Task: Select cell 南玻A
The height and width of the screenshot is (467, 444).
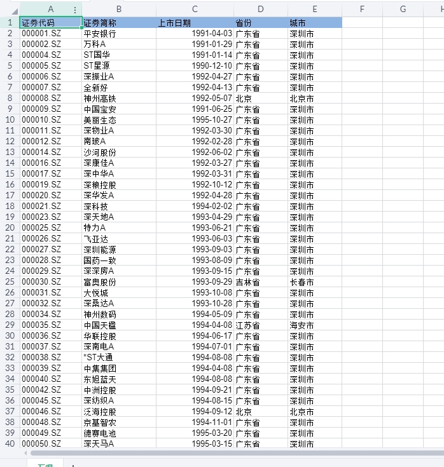Action: (119, 141)
